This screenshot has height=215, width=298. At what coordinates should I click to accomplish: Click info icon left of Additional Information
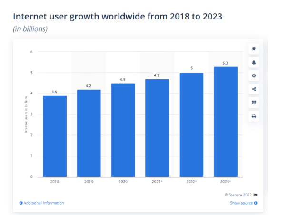21,203
